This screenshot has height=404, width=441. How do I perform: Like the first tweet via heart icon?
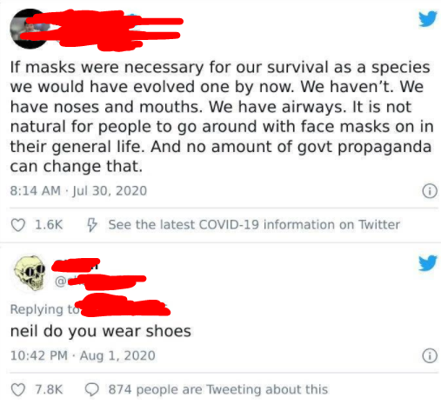tap(18, 225)
